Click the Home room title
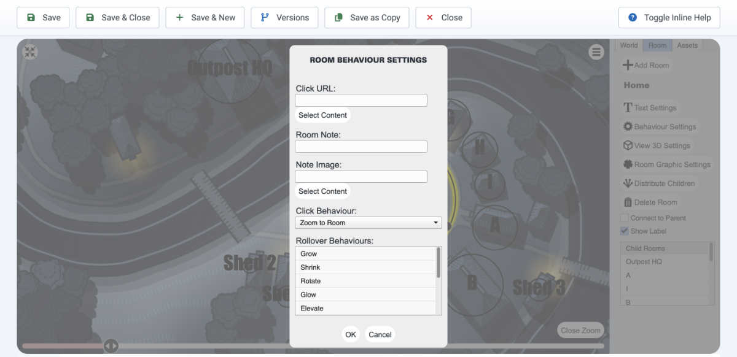Viewport: 737px width, 357px height. [636, 85]
